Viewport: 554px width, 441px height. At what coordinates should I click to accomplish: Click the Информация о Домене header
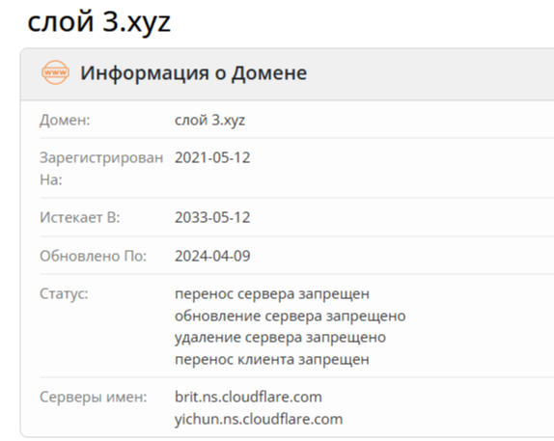[x=193, y=72]
